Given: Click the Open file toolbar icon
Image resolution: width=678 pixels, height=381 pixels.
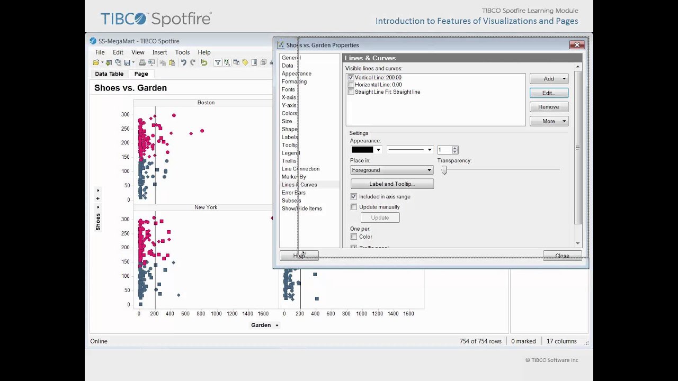Looking at the screenshot, I should click(96, 62).
